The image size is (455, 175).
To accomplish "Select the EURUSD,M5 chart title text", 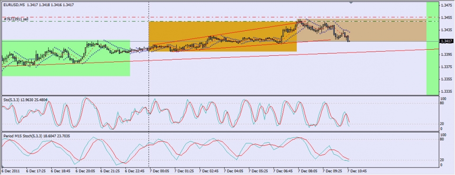I will (14, 5).
